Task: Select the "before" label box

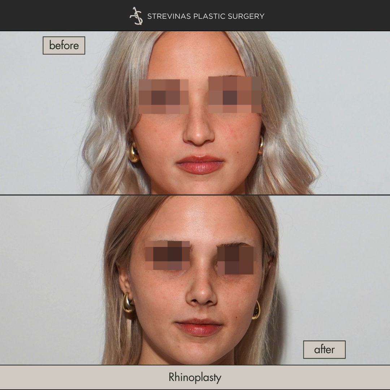Action: [x=64, y=45]
